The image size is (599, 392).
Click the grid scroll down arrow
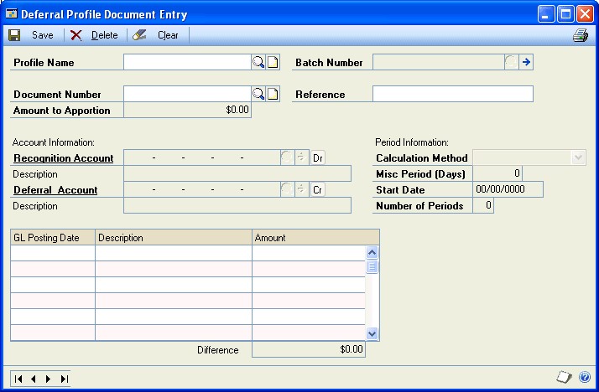tap(372, 333)
